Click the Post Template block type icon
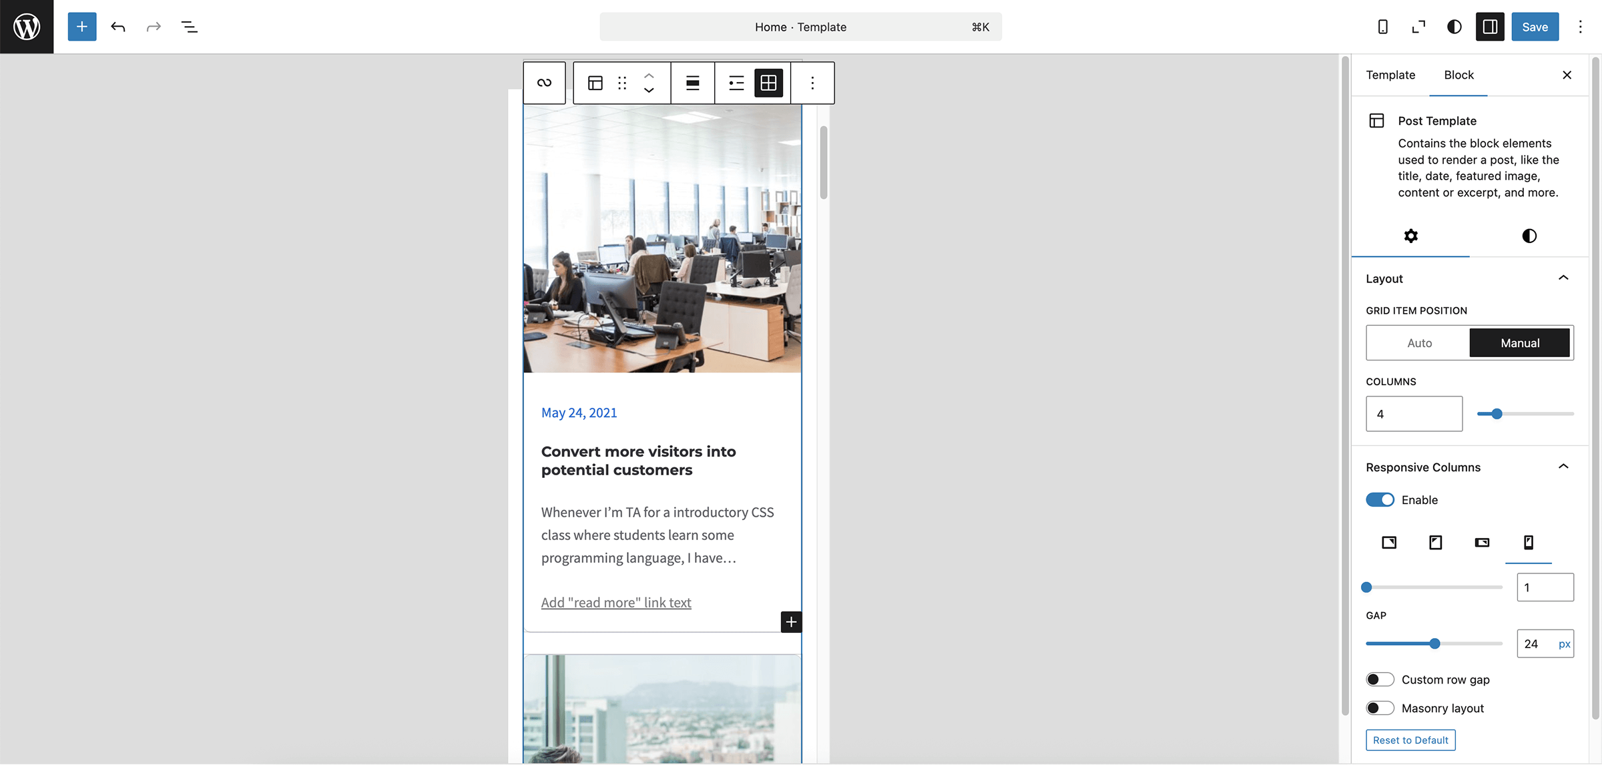The height and width of the screenshot is (765, 1602). pyautogui.click(x=595, y=83)
